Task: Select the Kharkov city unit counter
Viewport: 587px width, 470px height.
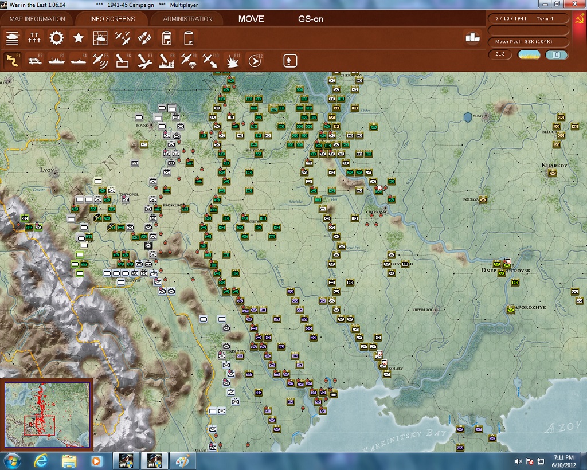Action: (553, 173)
